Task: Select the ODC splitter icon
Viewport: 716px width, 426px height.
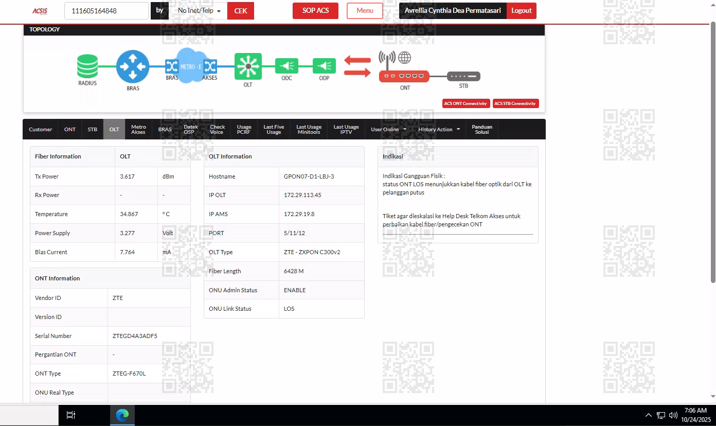Action: [x=287, y=66]
